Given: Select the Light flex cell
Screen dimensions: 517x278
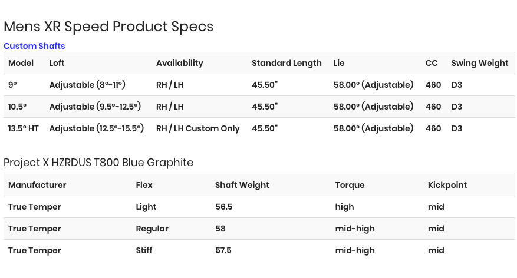Looking at the screenshot, I should [x=146, y=207].
